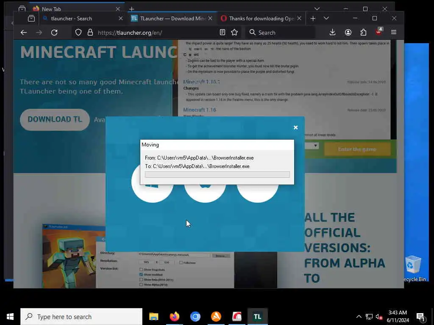The width and height of the screenshot is (434, 325).
Task: Reload the tlauncher.org page
Action: pyautogui.click(x=54, y=33)
